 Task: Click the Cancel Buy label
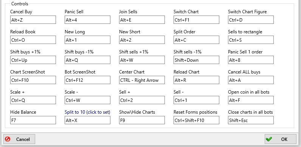point(21,12)
